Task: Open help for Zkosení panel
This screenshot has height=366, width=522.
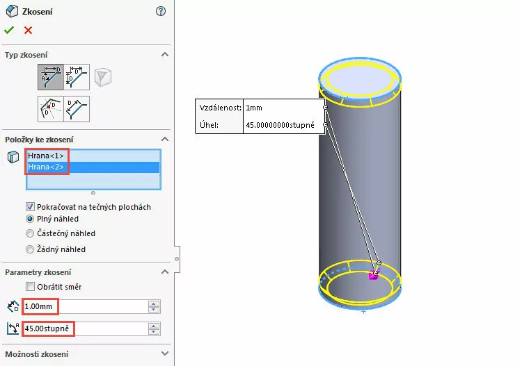Action: pyautogui.click(x=161, y=11)
